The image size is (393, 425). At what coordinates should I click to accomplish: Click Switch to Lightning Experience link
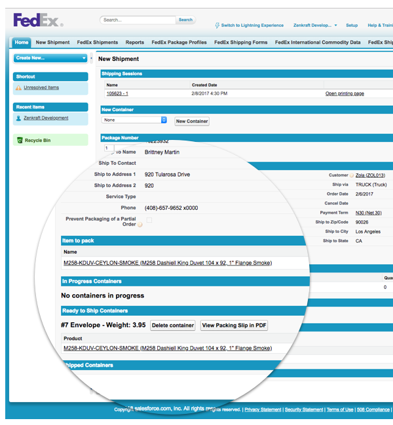click(252, 25)
